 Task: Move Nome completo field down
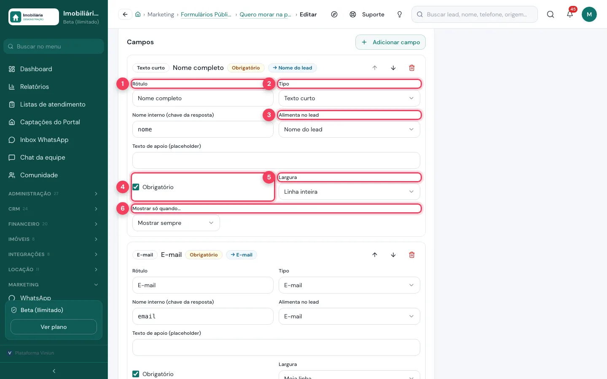point(393,68)
